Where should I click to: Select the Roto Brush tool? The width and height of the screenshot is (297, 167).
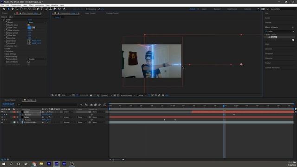click(60, 9)
